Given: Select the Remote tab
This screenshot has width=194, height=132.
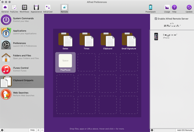Looking at the screenshot, I should point(64,9).
